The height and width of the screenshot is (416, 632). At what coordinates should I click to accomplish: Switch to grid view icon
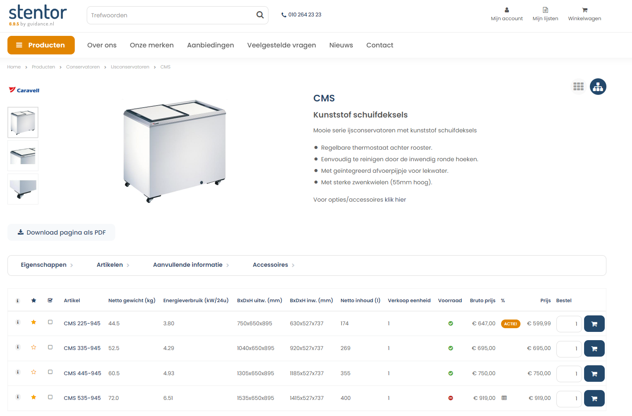578,87
